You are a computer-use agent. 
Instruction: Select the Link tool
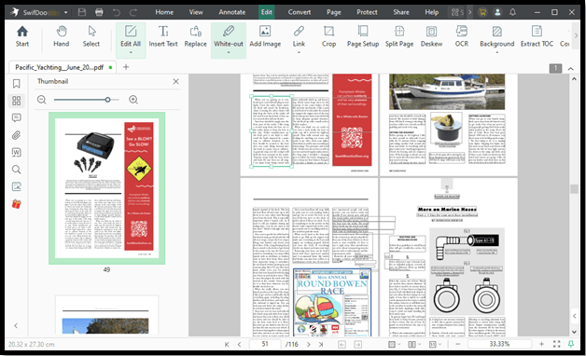click(x=299, y=36)
